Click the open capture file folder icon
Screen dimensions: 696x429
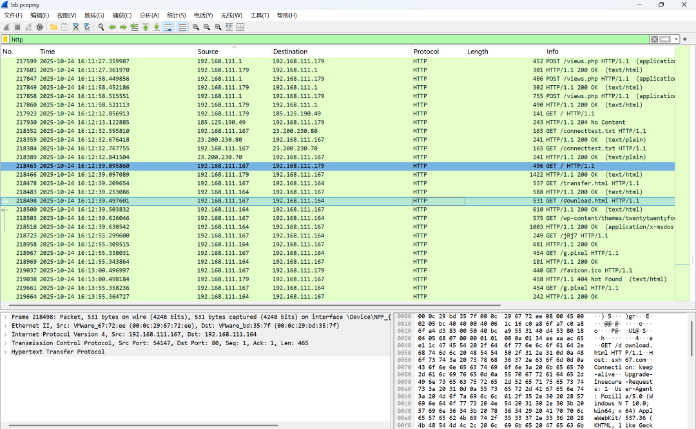coord(53,27)
